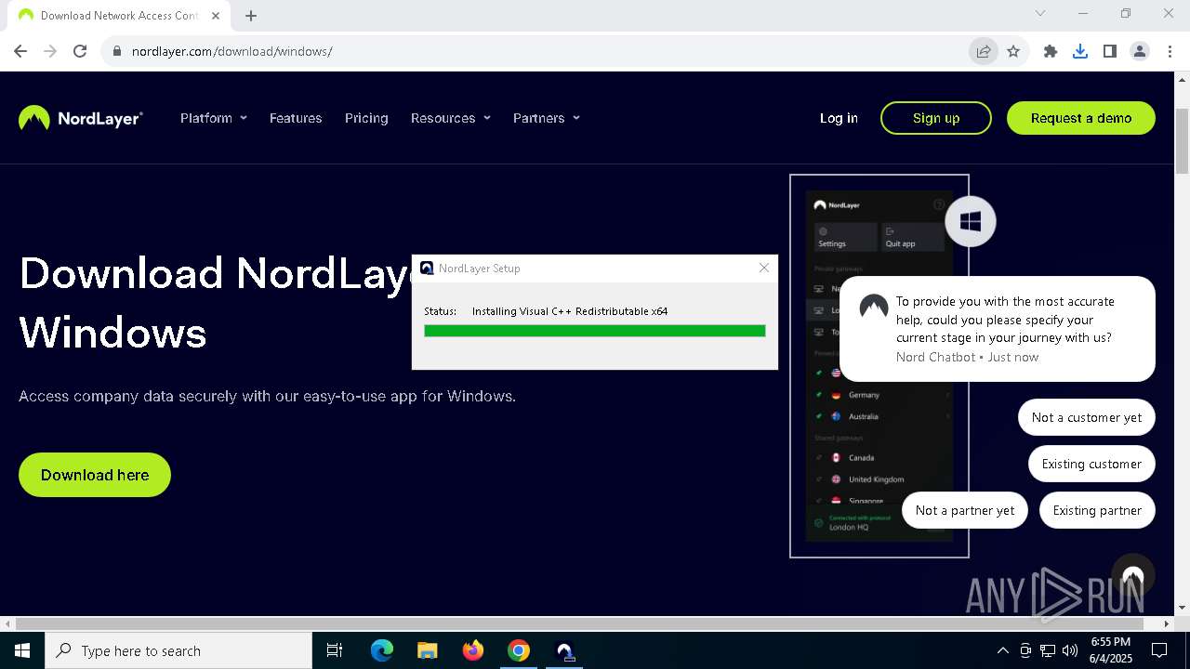Show hidden system tray icons
This screenshot has height=669, width=1190.
click(x=1002, y=650)
